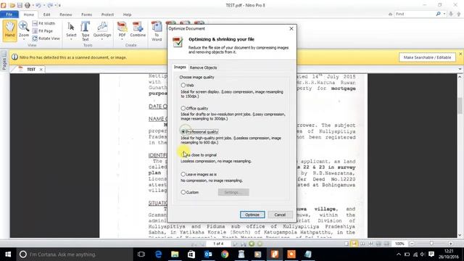Click the page number 1 of 4 field
Viewport: 464px width, 261px height.
tap(218, 244)
